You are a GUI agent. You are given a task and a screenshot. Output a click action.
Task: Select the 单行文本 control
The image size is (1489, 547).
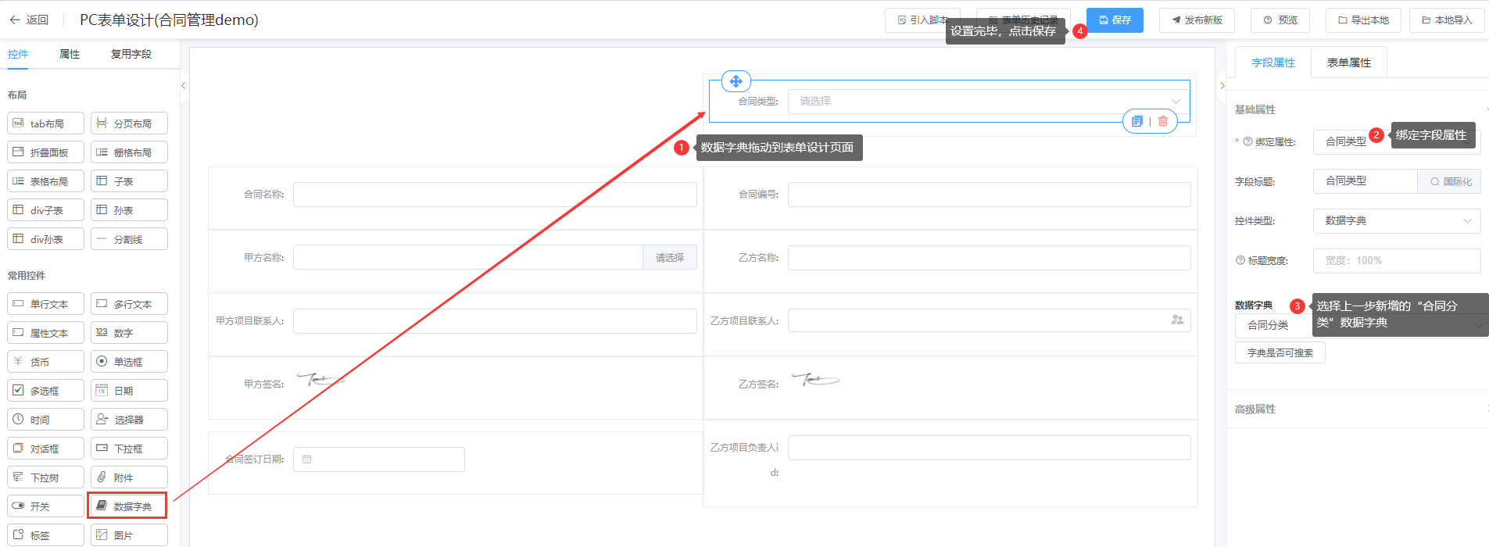[x=46, y=304]
